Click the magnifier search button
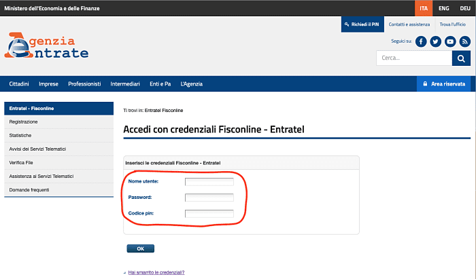This screenshot has height=279, width=476. [x=461, y=58]
